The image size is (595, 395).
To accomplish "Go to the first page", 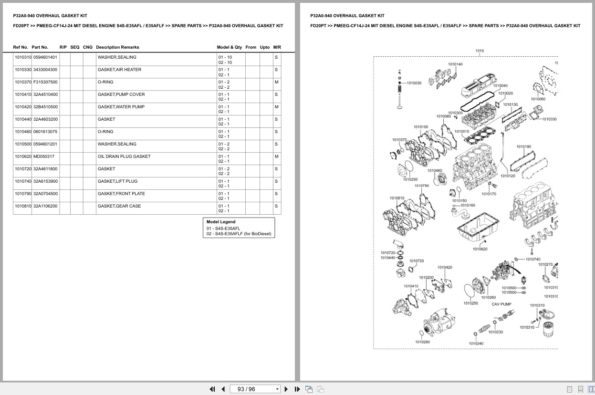I will point(212,389).
